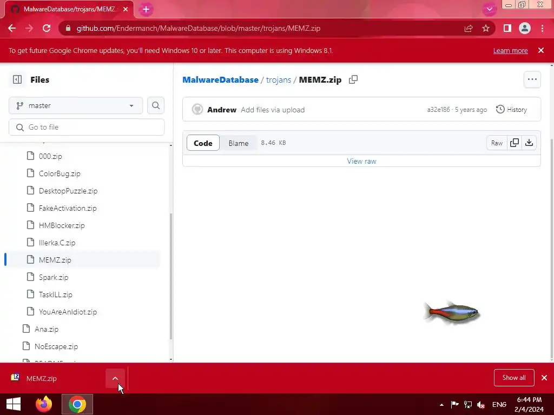Open a new Chrome tab

coord(146,10)
